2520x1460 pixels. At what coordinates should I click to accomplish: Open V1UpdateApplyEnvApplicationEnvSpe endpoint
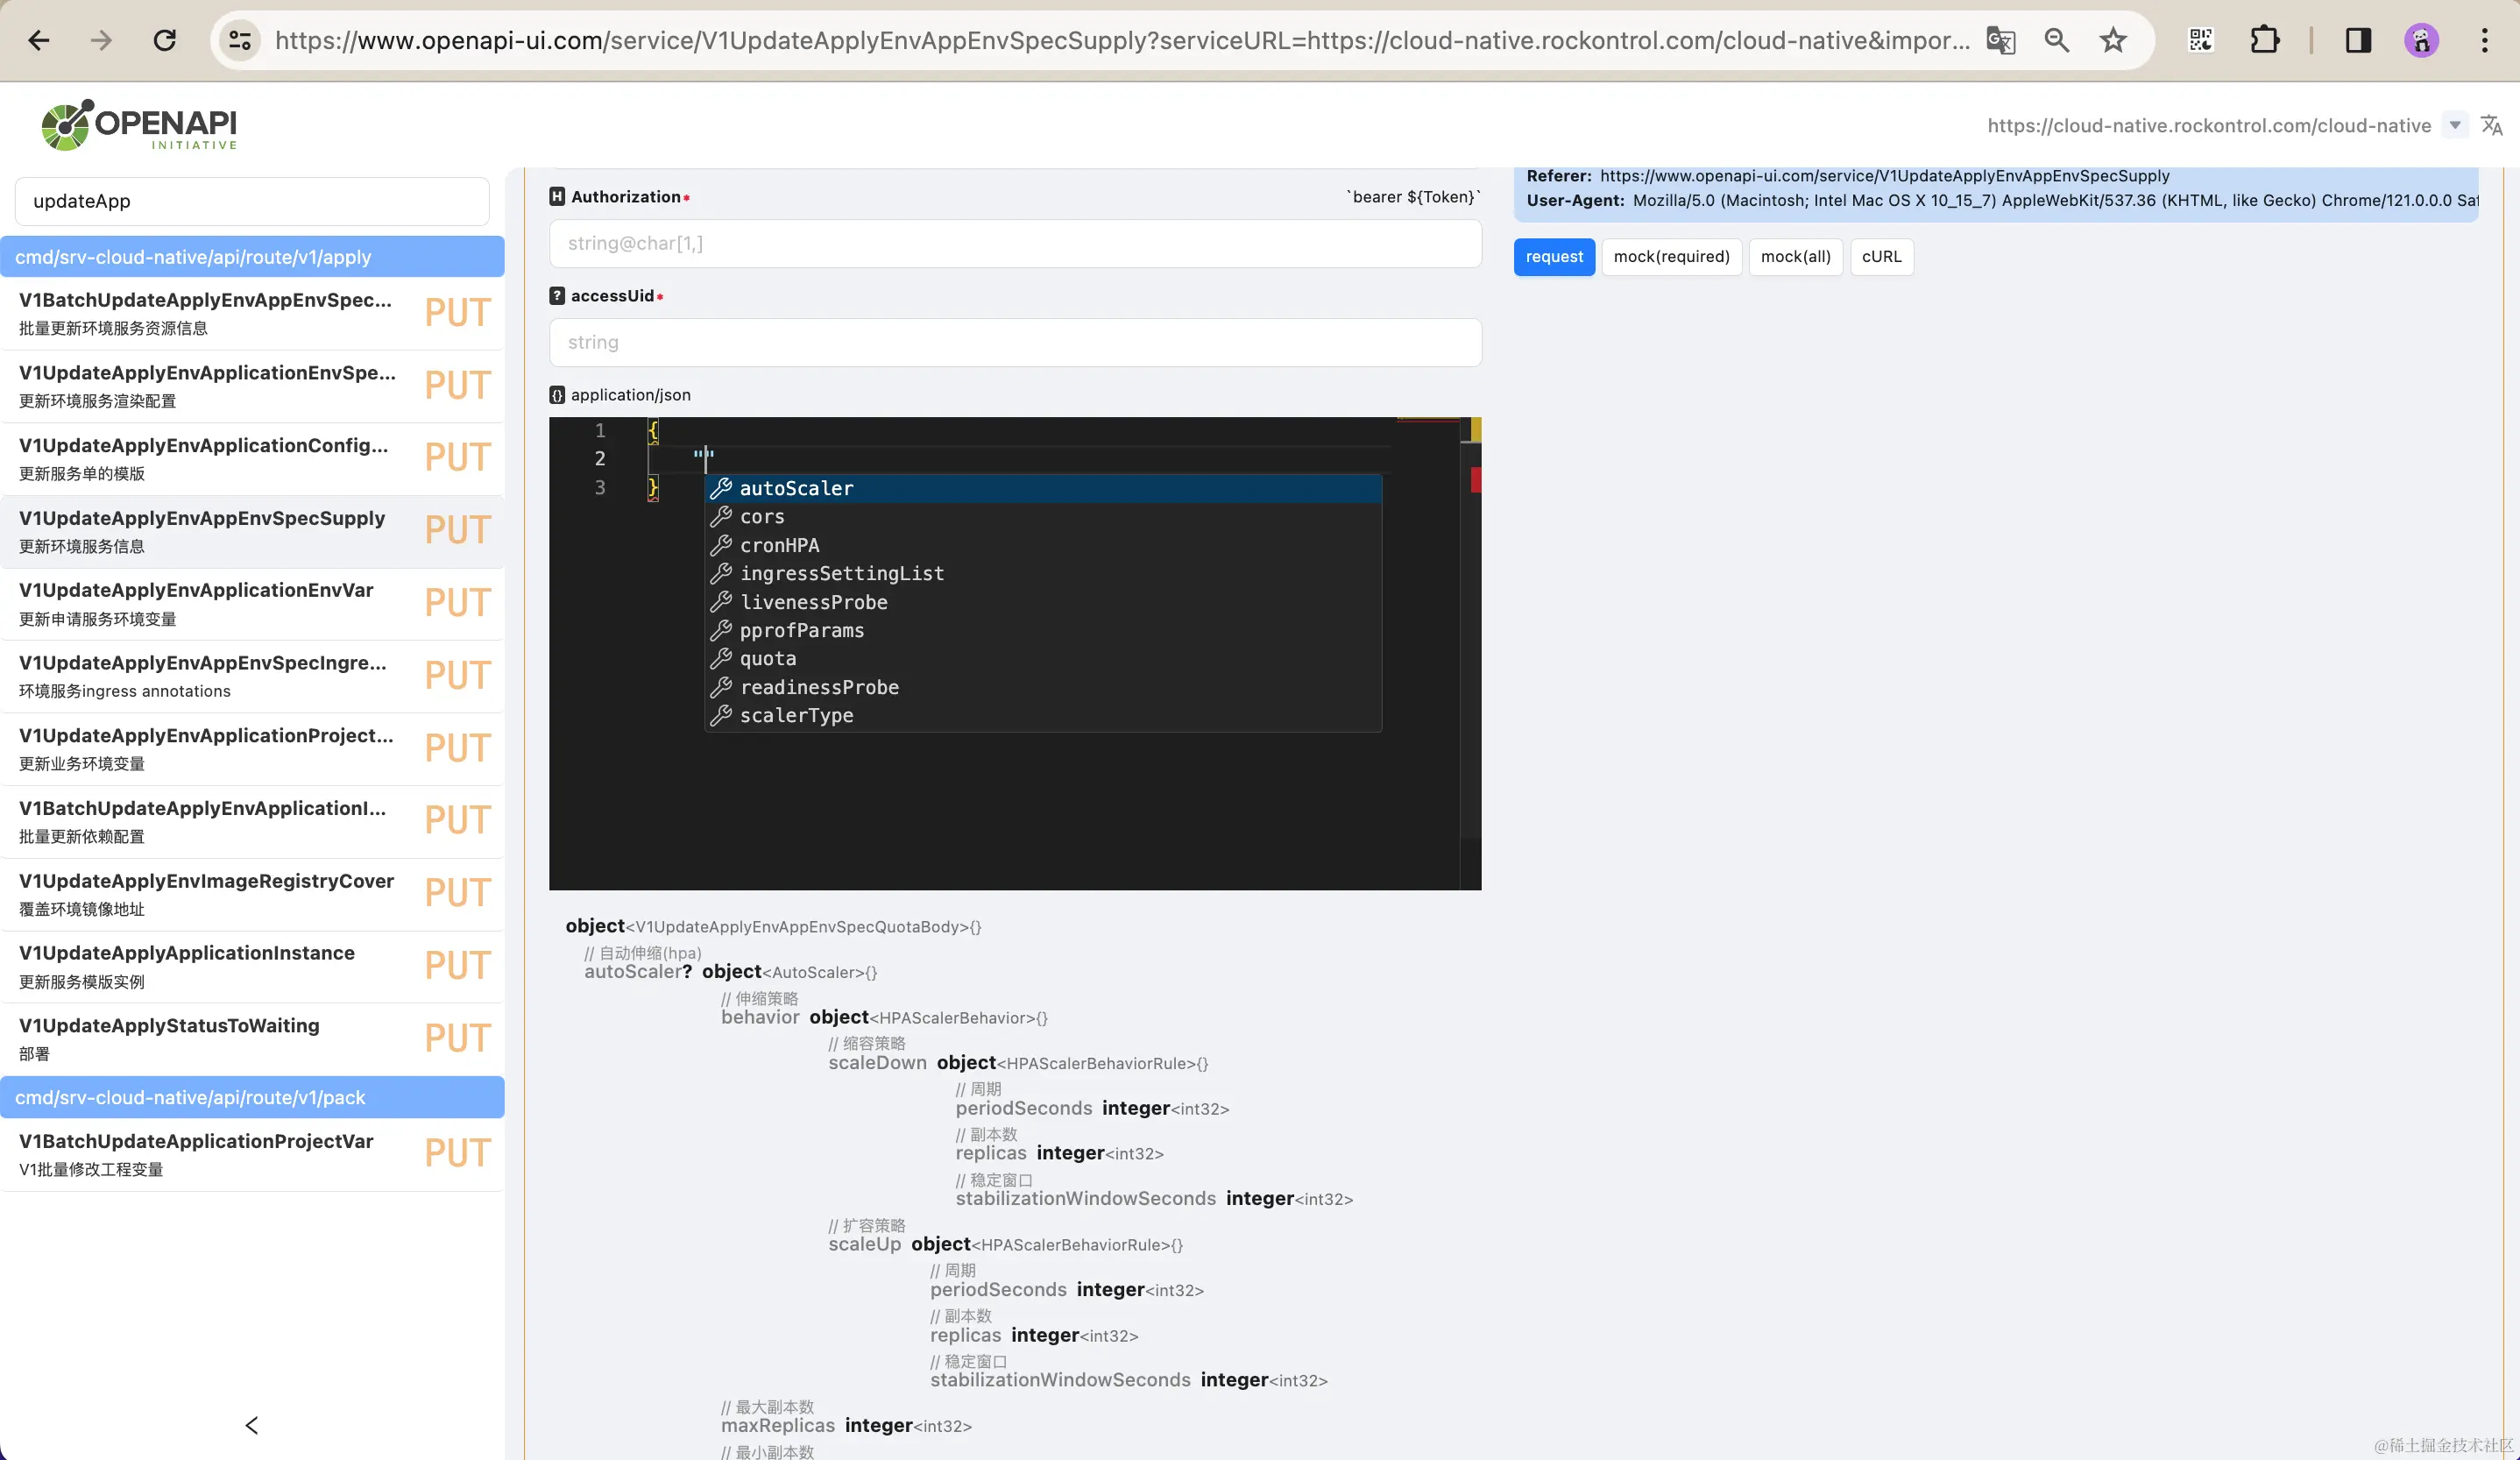click(x=252, y=386)
